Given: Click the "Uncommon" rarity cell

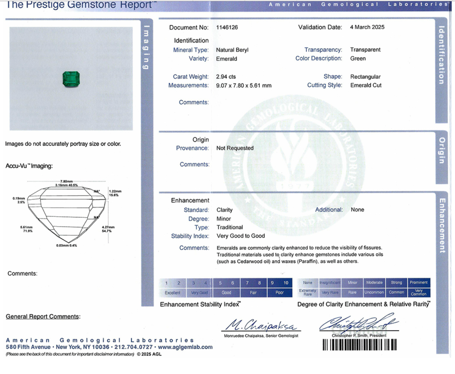Looking at the screenshot, I should click(x=374, y=292).
